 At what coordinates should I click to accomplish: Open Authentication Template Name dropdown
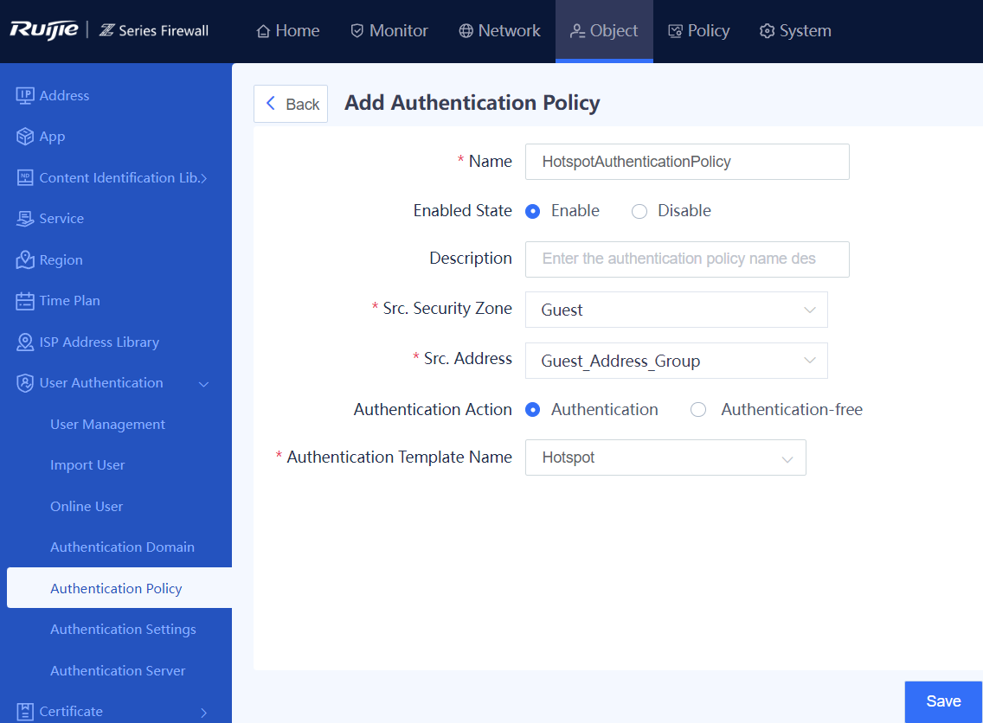point(665,457)
